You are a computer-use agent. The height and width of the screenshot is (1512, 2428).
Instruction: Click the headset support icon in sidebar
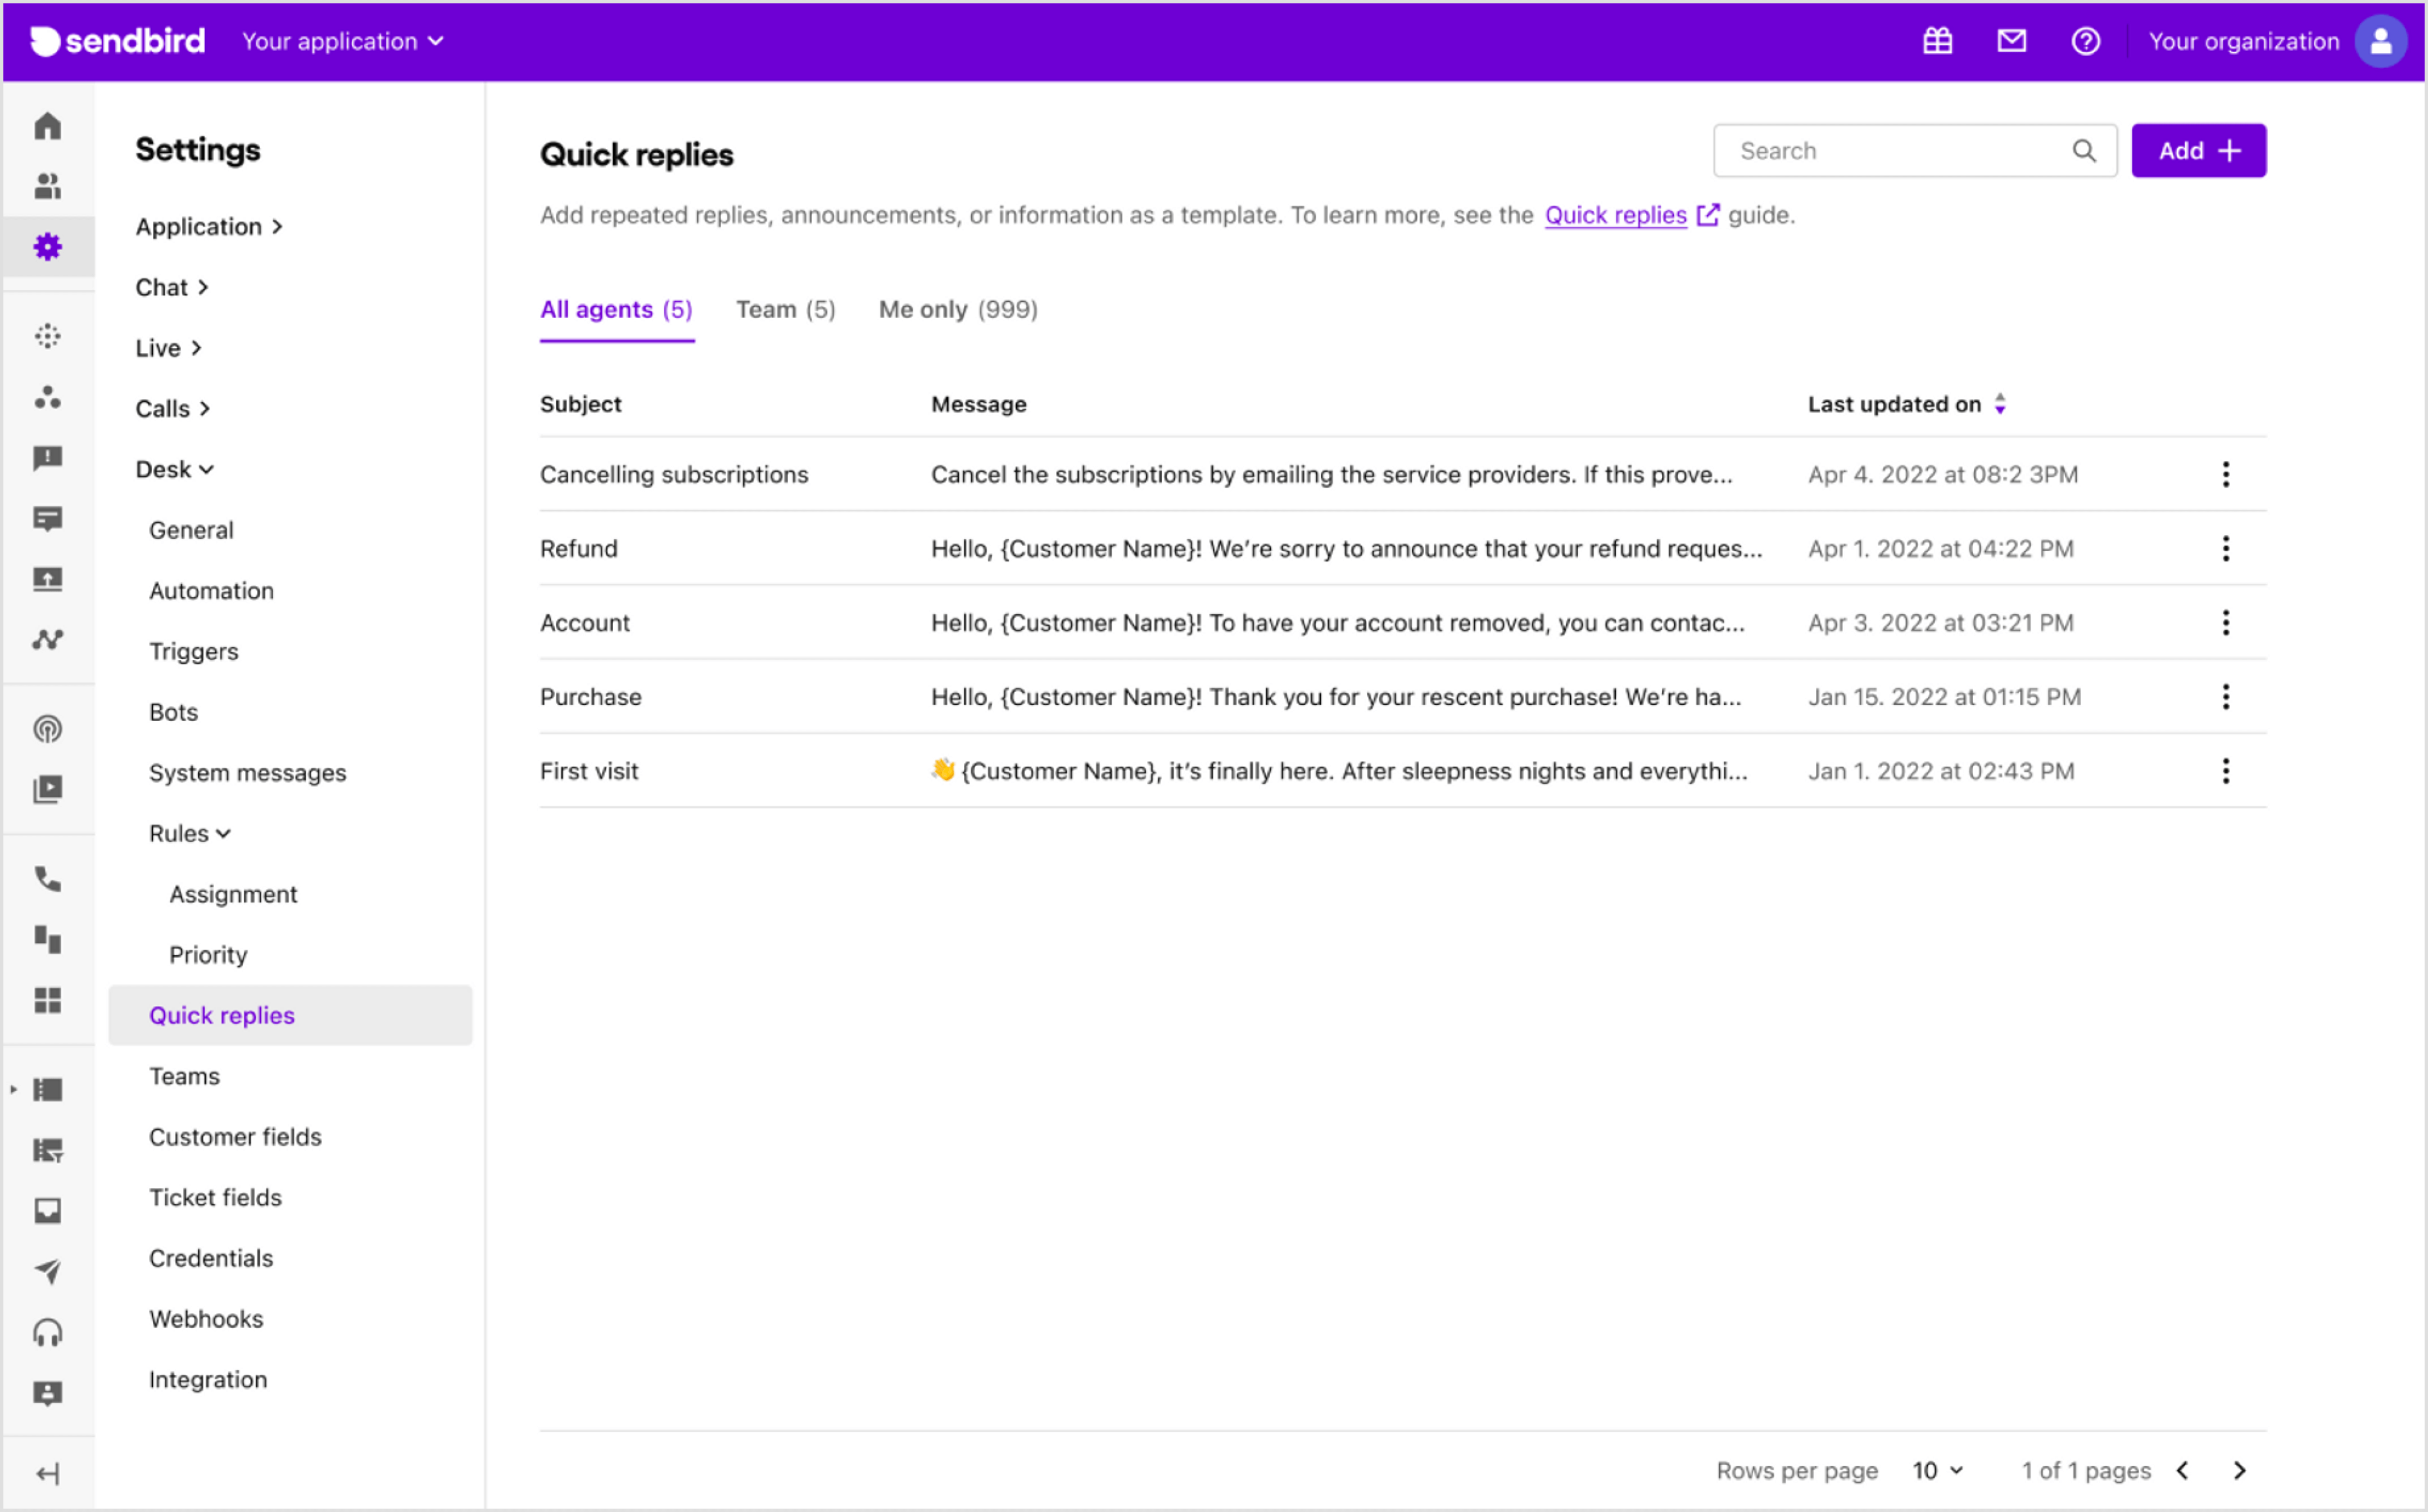pyautogui.click(x=48, y=1332)
